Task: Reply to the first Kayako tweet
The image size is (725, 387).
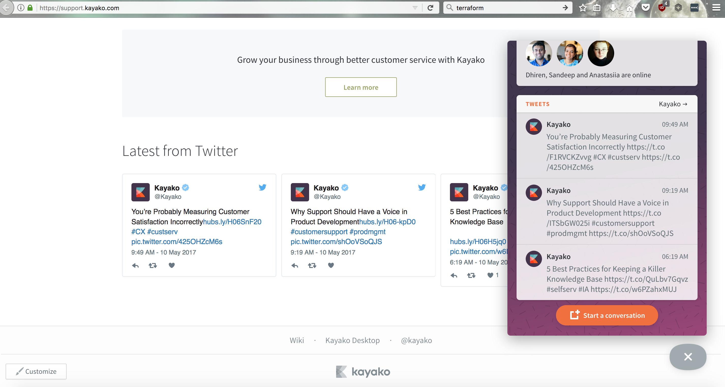Action: tap(135, 265)
